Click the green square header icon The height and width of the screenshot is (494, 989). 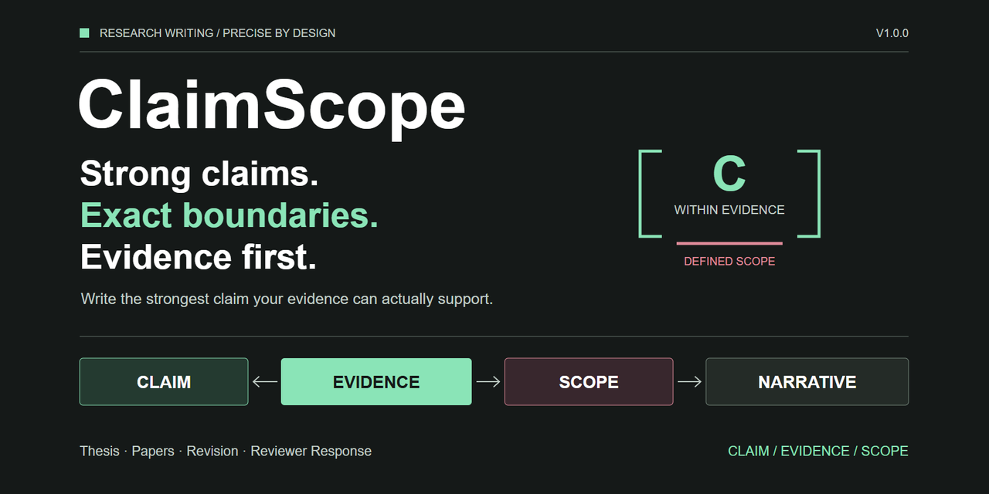point(84,33)
